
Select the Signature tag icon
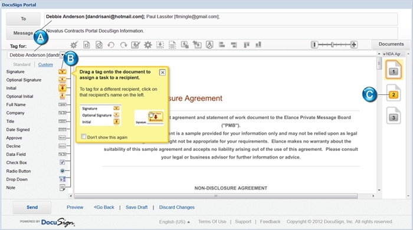(x=62, y=71)
